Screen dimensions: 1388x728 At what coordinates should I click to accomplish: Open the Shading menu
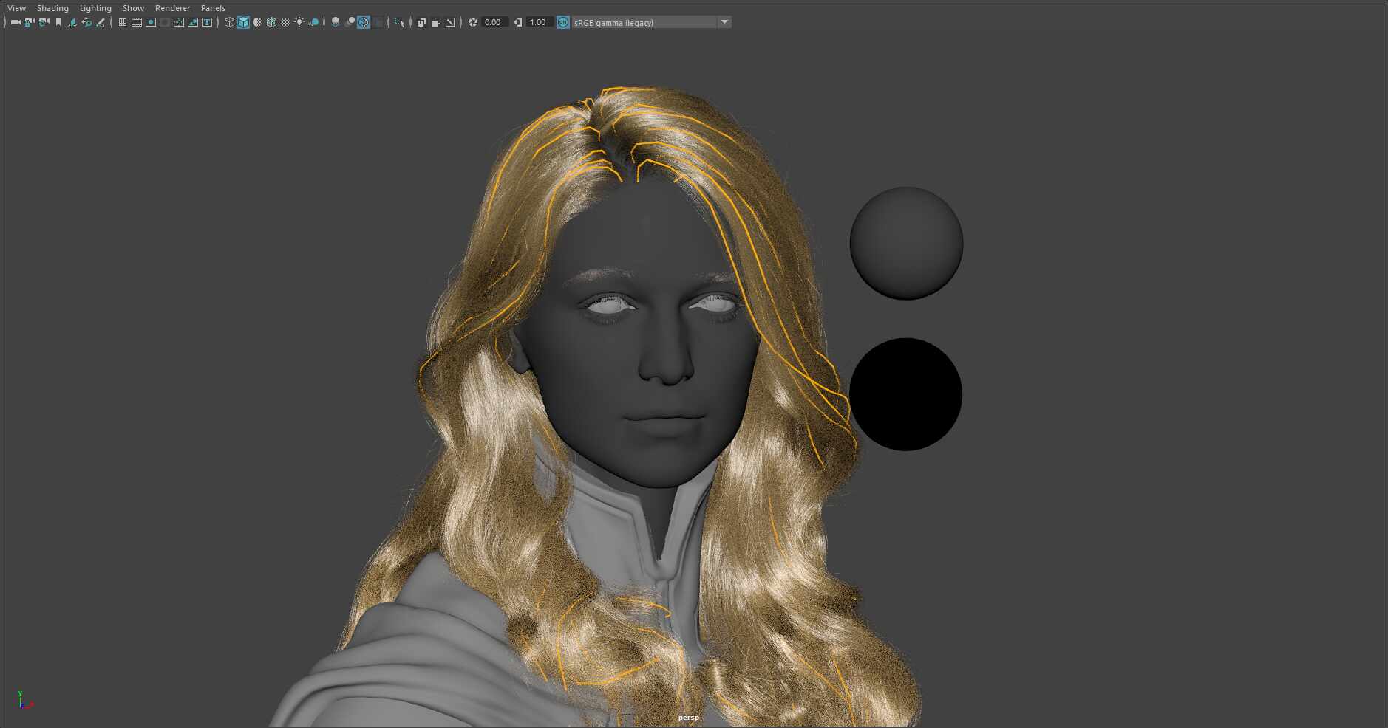pos(52,8)
